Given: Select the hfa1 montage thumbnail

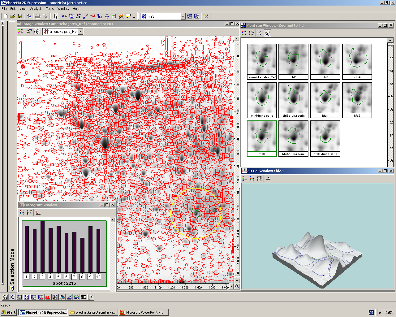Looking at the screenshot, I should click(x=325, y=100).
